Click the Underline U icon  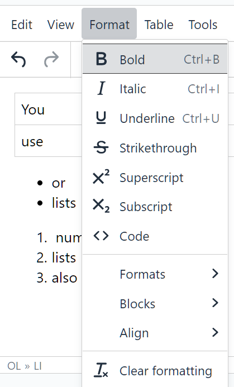point(101,118)
